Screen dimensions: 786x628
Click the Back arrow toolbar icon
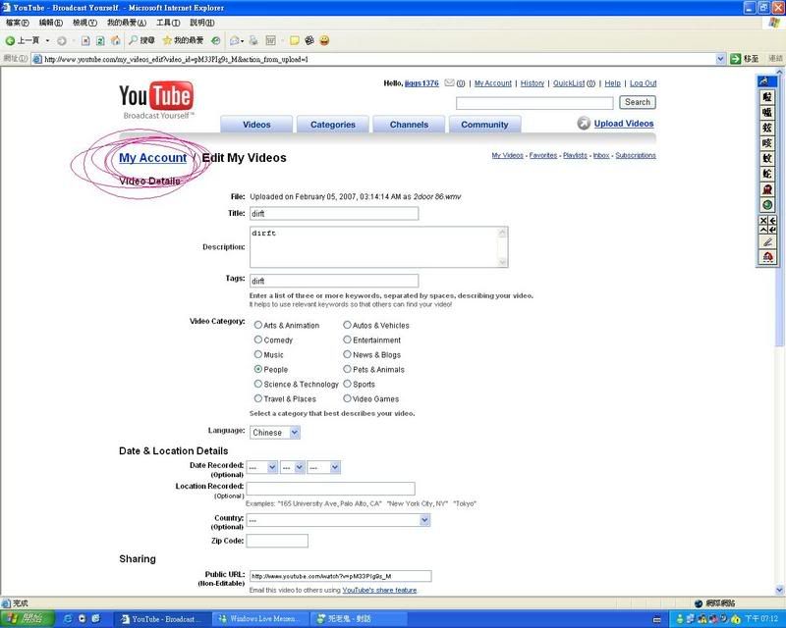[x=10, y=40]
